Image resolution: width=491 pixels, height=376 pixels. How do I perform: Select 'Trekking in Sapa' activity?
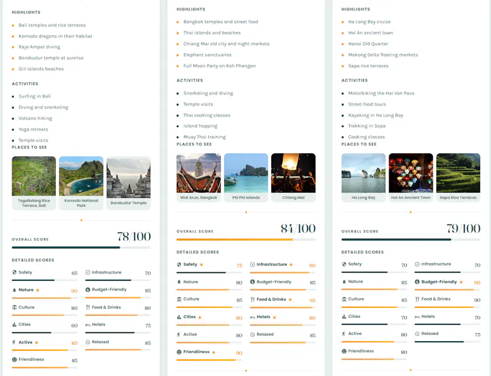367,126
